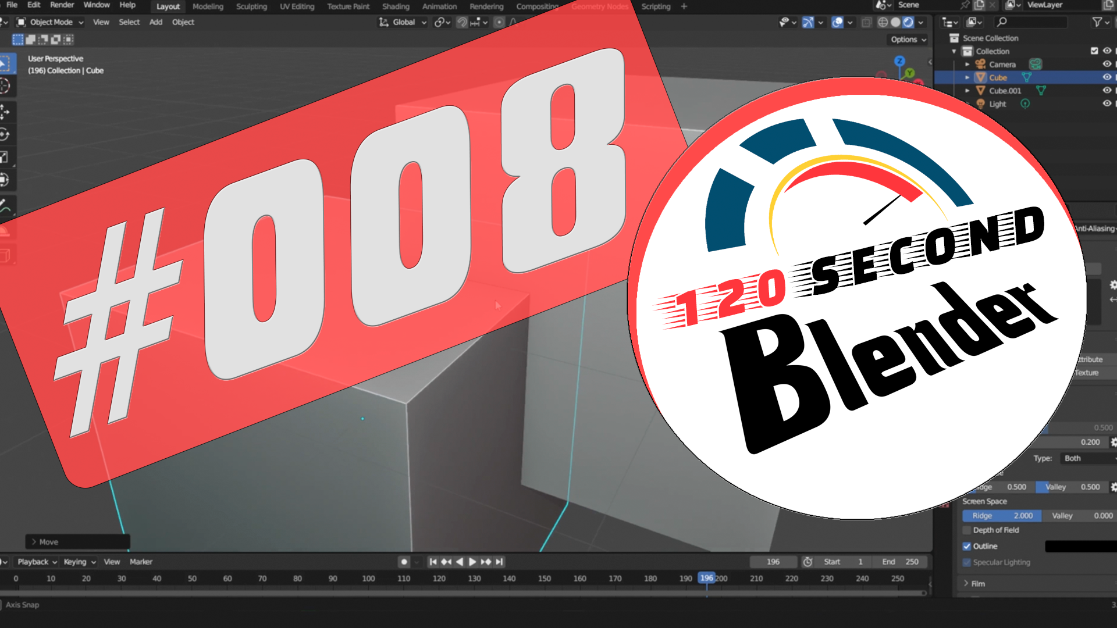Open the Playback popover in timeline

click(x=37, y=562)
